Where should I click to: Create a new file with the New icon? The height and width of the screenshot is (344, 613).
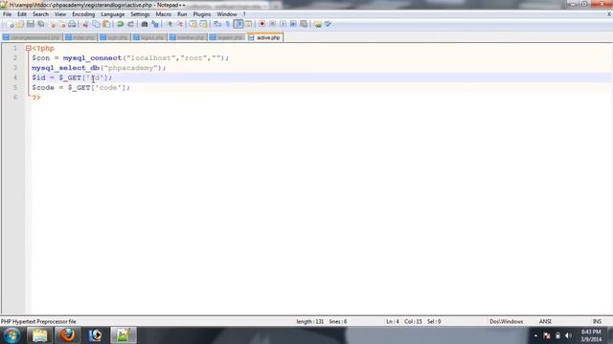[11, 24]
